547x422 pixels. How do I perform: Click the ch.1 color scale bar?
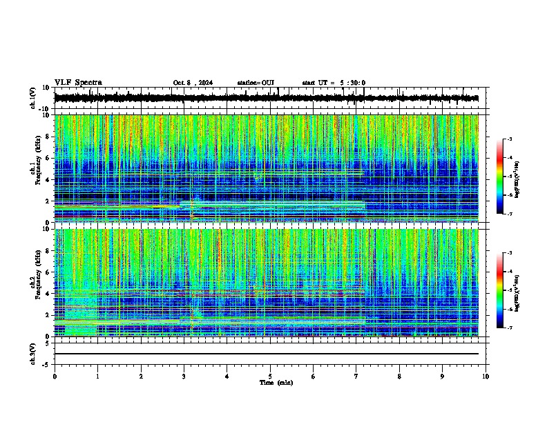[x=499, y=177]
